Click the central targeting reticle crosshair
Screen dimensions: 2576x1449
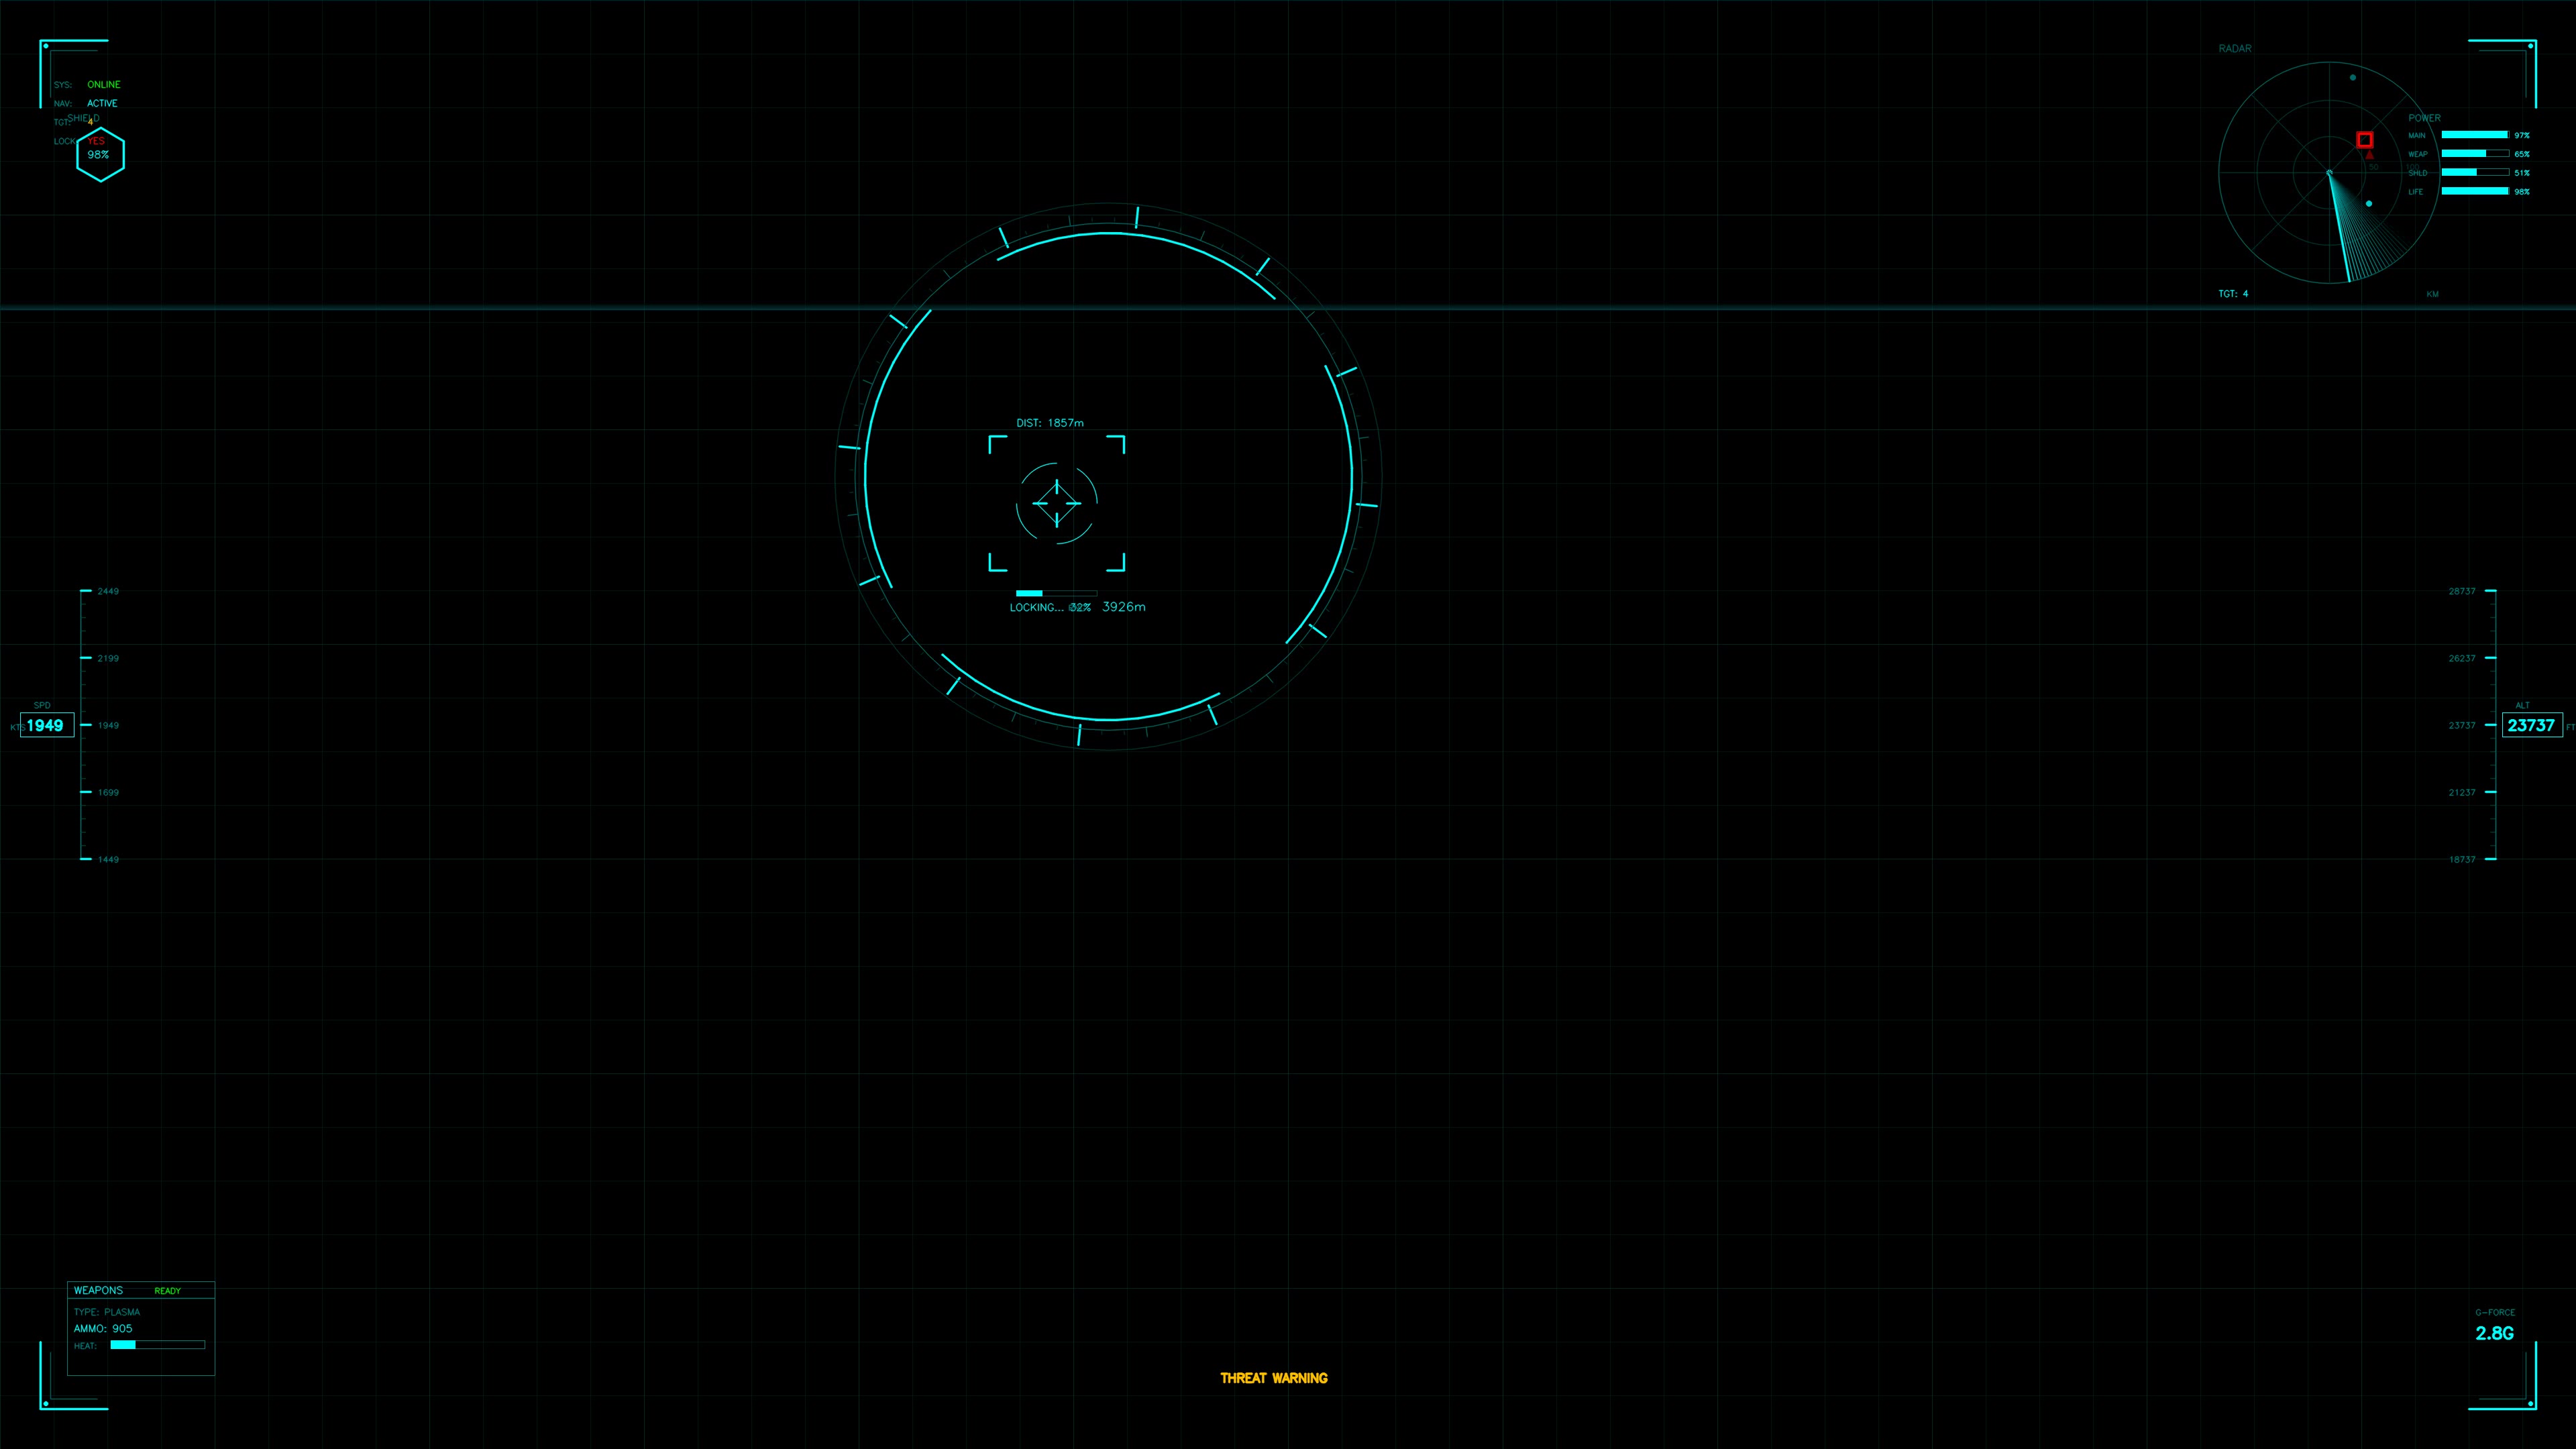point(1056,503)
